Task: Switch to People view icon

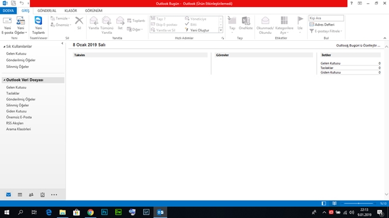Action: point(31,194)
